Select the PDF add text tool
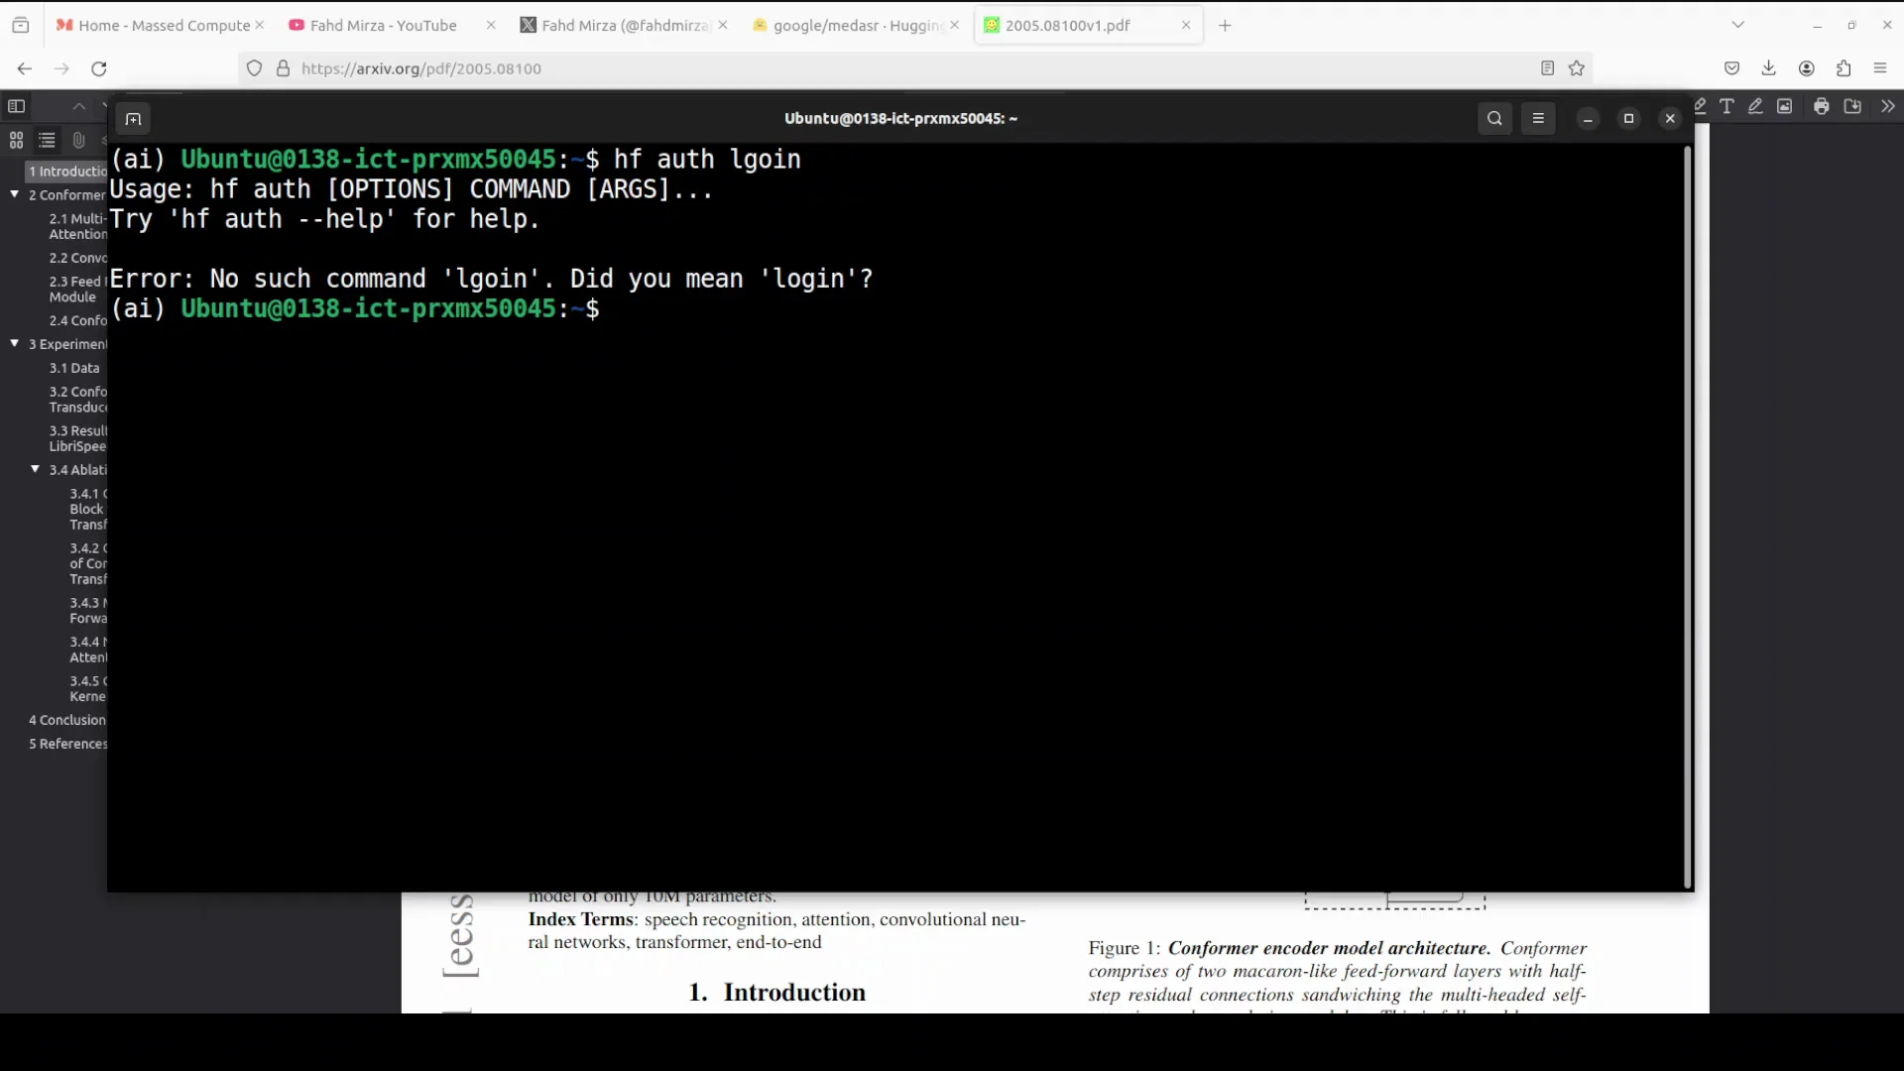 point(1726,106)
